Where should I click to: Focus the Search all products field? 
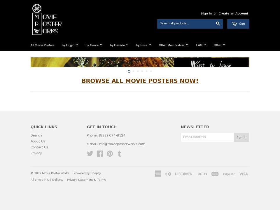click(186, 24)
